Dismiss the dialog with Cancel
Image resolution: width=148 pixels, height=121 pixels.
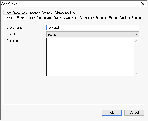point(134,113)
